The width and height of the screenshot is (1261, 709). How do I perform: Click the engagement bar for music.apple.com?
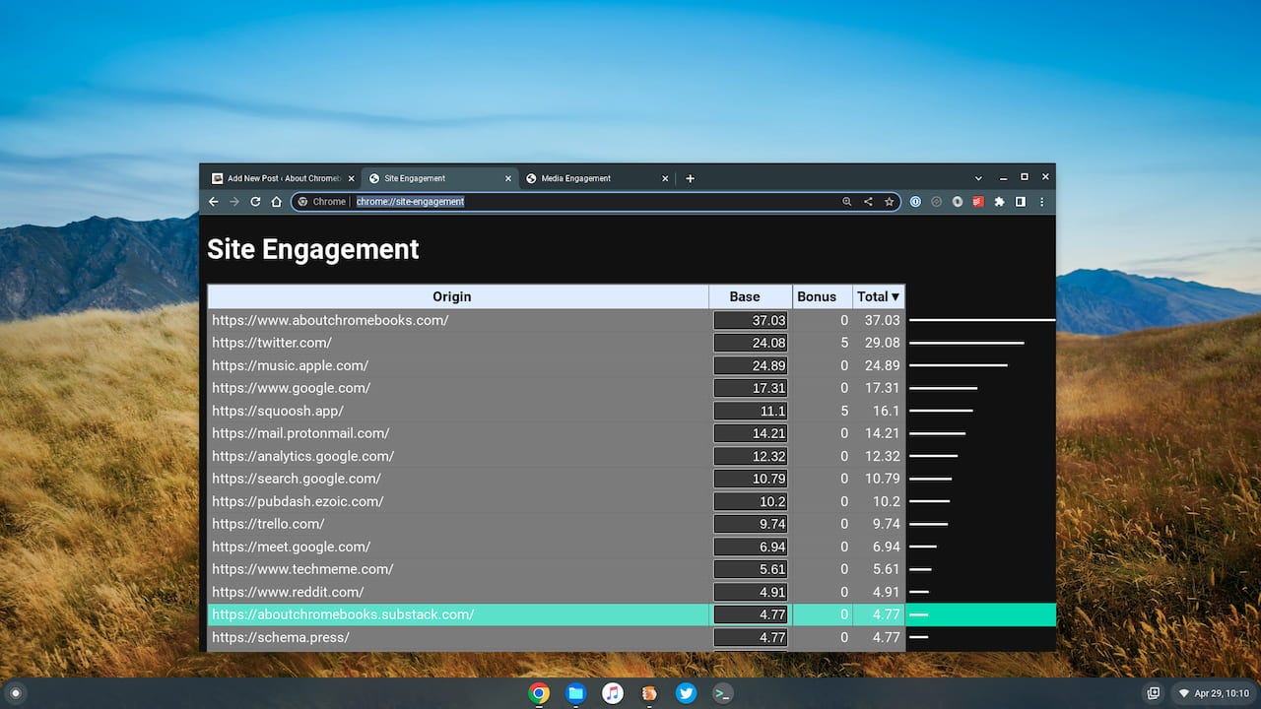959,365
